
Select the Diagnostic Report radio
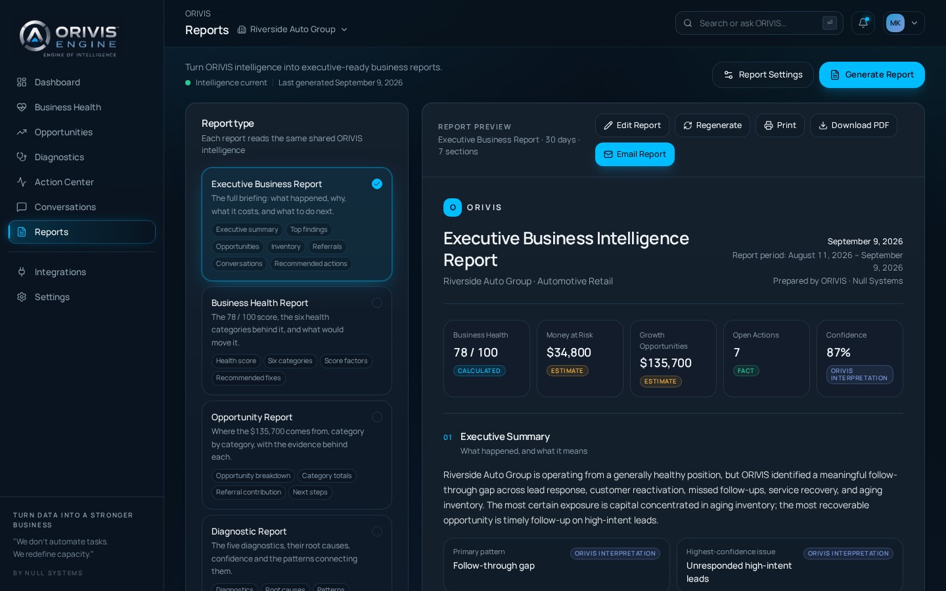(x=377, y=531)
